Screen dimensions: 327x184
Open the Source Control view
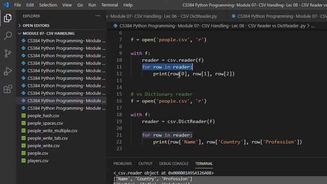8,53
